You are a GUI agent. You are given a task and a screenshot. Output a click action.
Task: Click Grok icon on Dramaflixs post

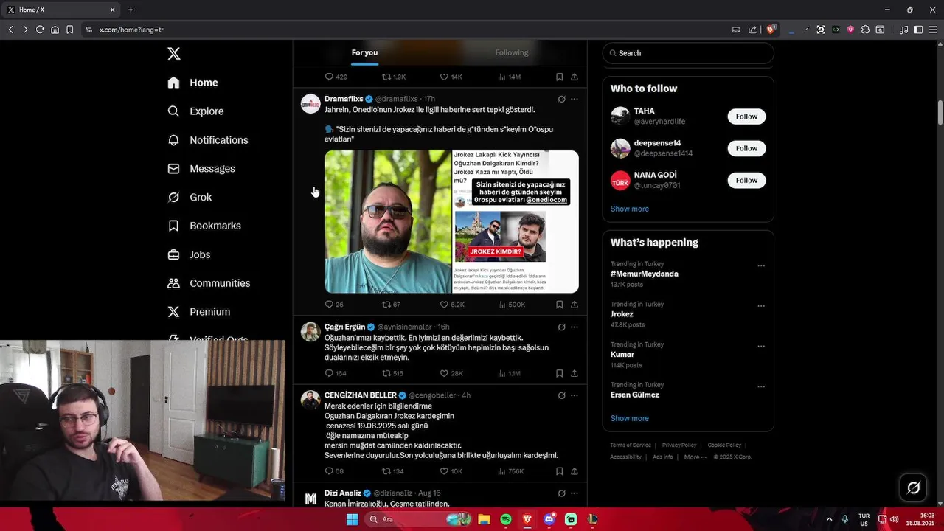click(561, 99)
